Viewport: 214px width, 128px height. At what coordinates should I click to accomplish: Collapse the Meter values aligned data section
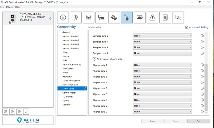[x=94, y=59]
